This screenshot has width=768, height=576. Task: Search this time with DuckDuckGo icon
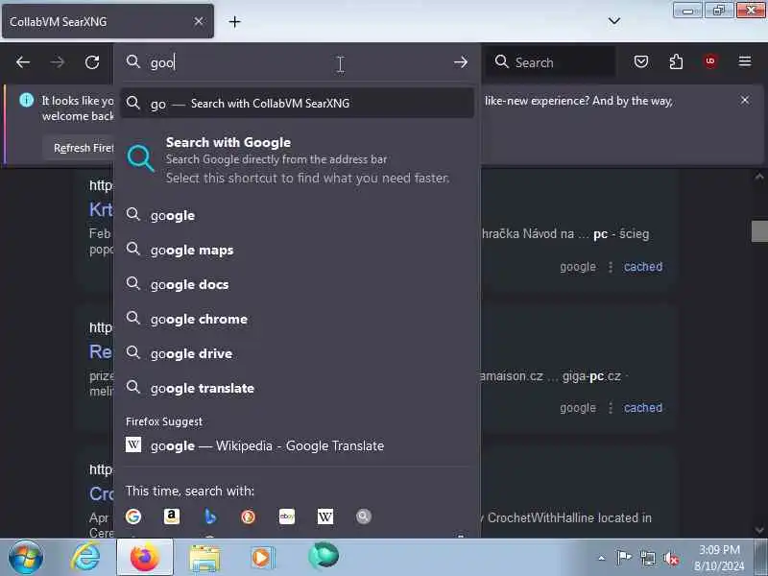coord(249,516)
